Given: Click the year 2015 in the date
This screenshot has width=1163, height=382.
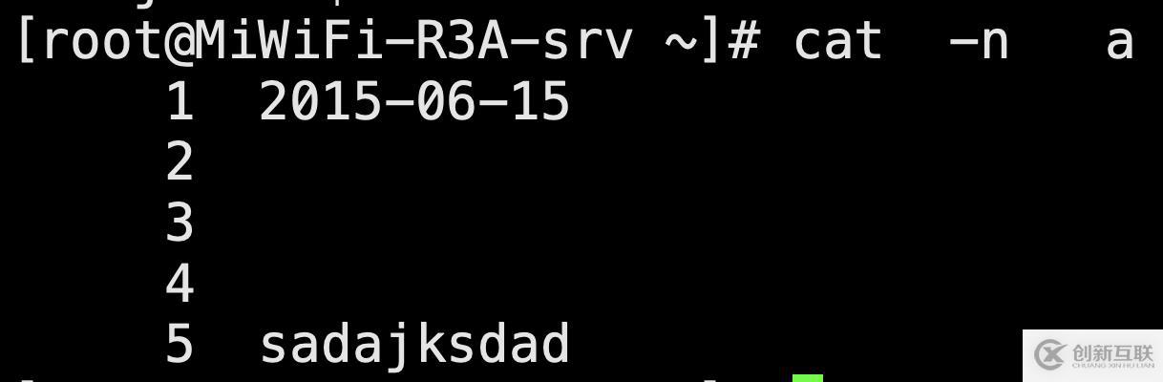Looking at the screenshot, I should (320, 101).
